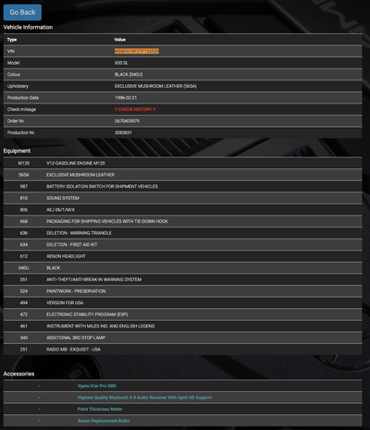Select EXCLUSIVE MUSHROOM LEATHER equipment description
The image size is (370, 430).
tap(80, 175)
